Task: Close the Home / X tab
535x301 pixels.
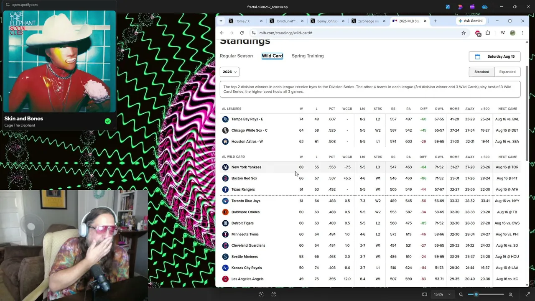Action: click(x=262, y=21)
